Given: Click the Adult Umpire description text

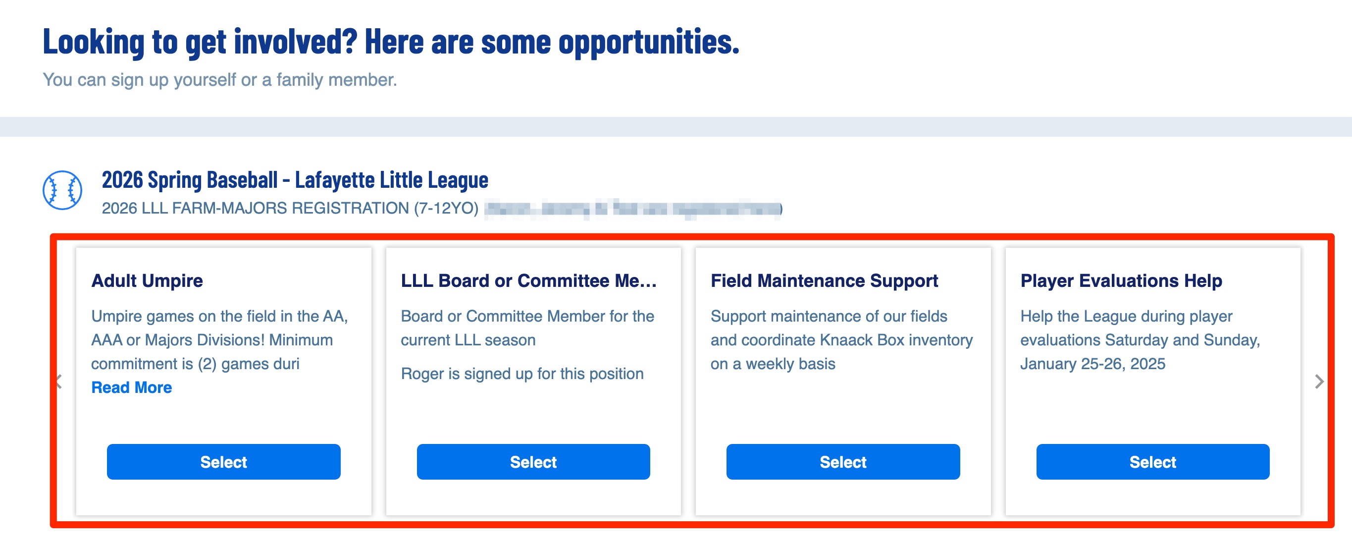Looking at the screenshot, I should (x=219, y=340).
